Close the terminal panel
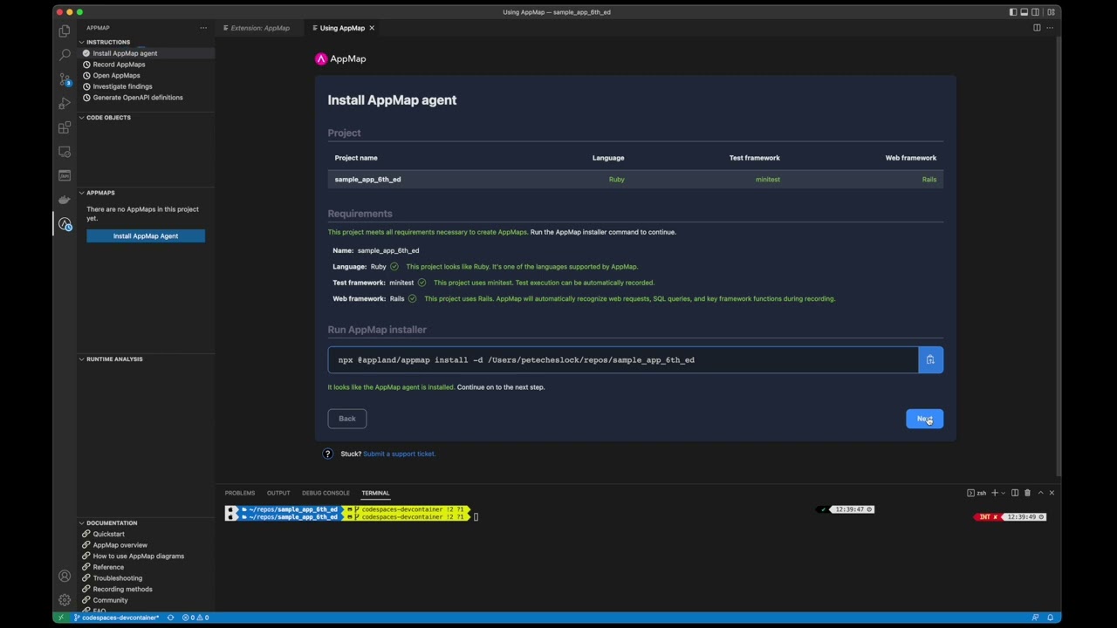The image size is (1117, 628). point(1052,493)
